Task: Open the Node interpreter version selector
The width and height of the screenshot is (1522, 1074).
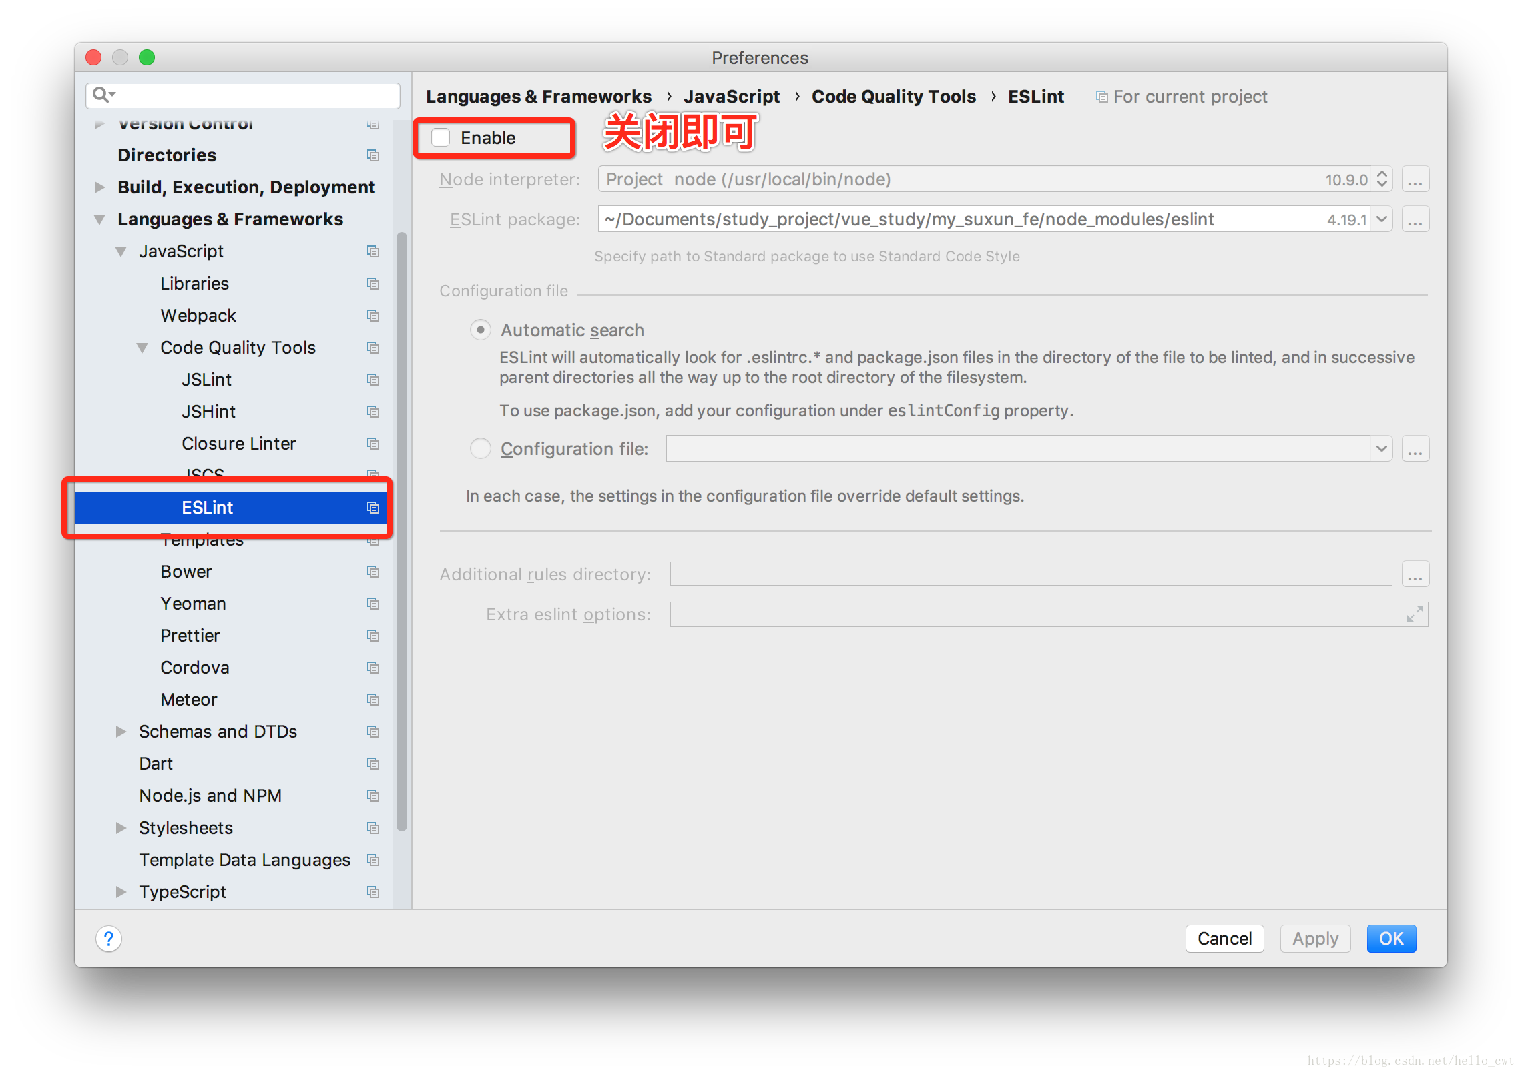Action: [1381, 179]
